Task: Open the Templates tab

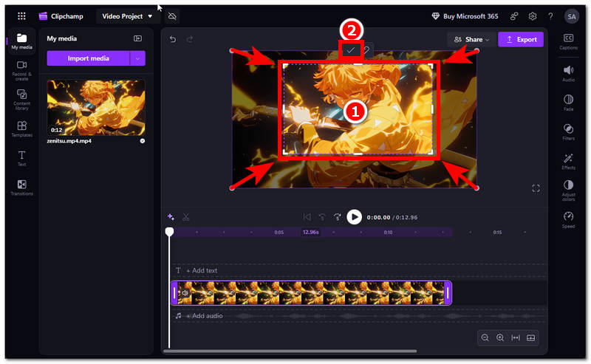Action: coord(22,129)
